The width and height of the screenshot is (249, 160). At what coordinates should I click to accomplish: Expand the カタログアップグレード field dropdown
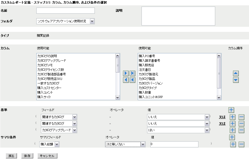coord(74,130)
